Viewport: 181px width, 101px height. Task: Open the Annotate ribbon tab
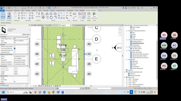pyautogui.click(x=46, y=11)
